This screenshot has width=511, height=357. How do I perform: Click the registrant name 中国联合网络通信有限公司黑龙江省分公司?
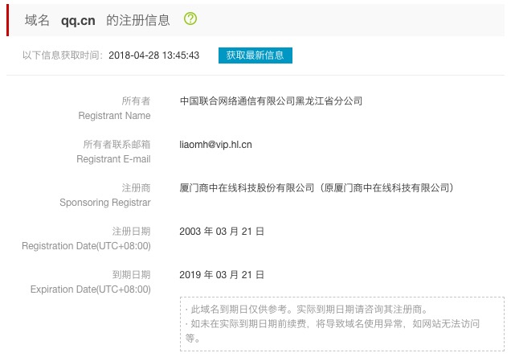tap(272, 101)
